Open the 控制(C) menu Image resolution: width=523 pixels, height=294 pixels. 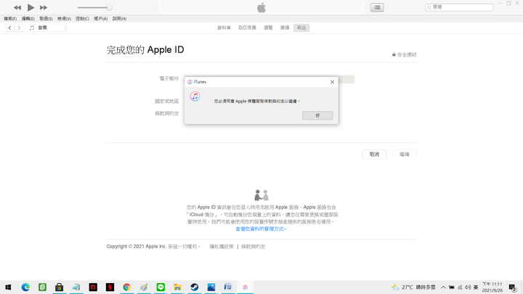click(x=82, y=19)
